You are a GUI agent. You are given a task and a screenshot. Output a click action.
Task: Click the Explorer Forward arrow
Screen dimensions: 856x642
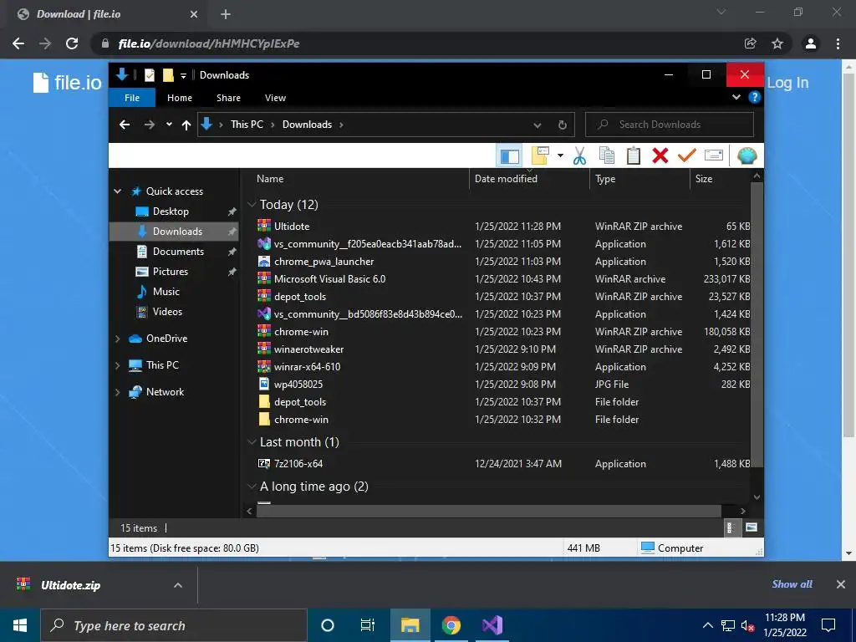coord(149,125)
